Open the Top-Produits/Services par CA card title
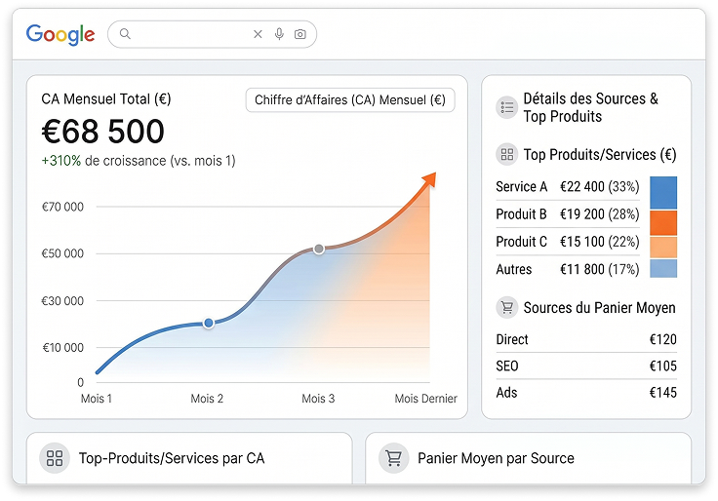718x501 pixels. pos(172,458)
